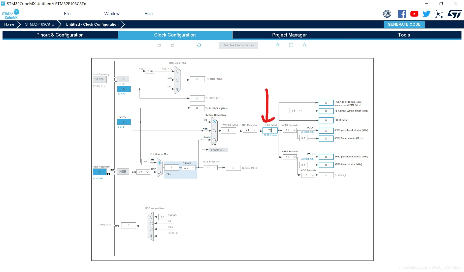
Task: Open the AHB Prescaler dropdown
Action: tap(250, 130)
